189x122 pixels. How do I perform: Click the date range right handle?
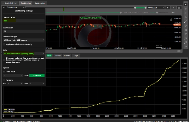[146, 8]
